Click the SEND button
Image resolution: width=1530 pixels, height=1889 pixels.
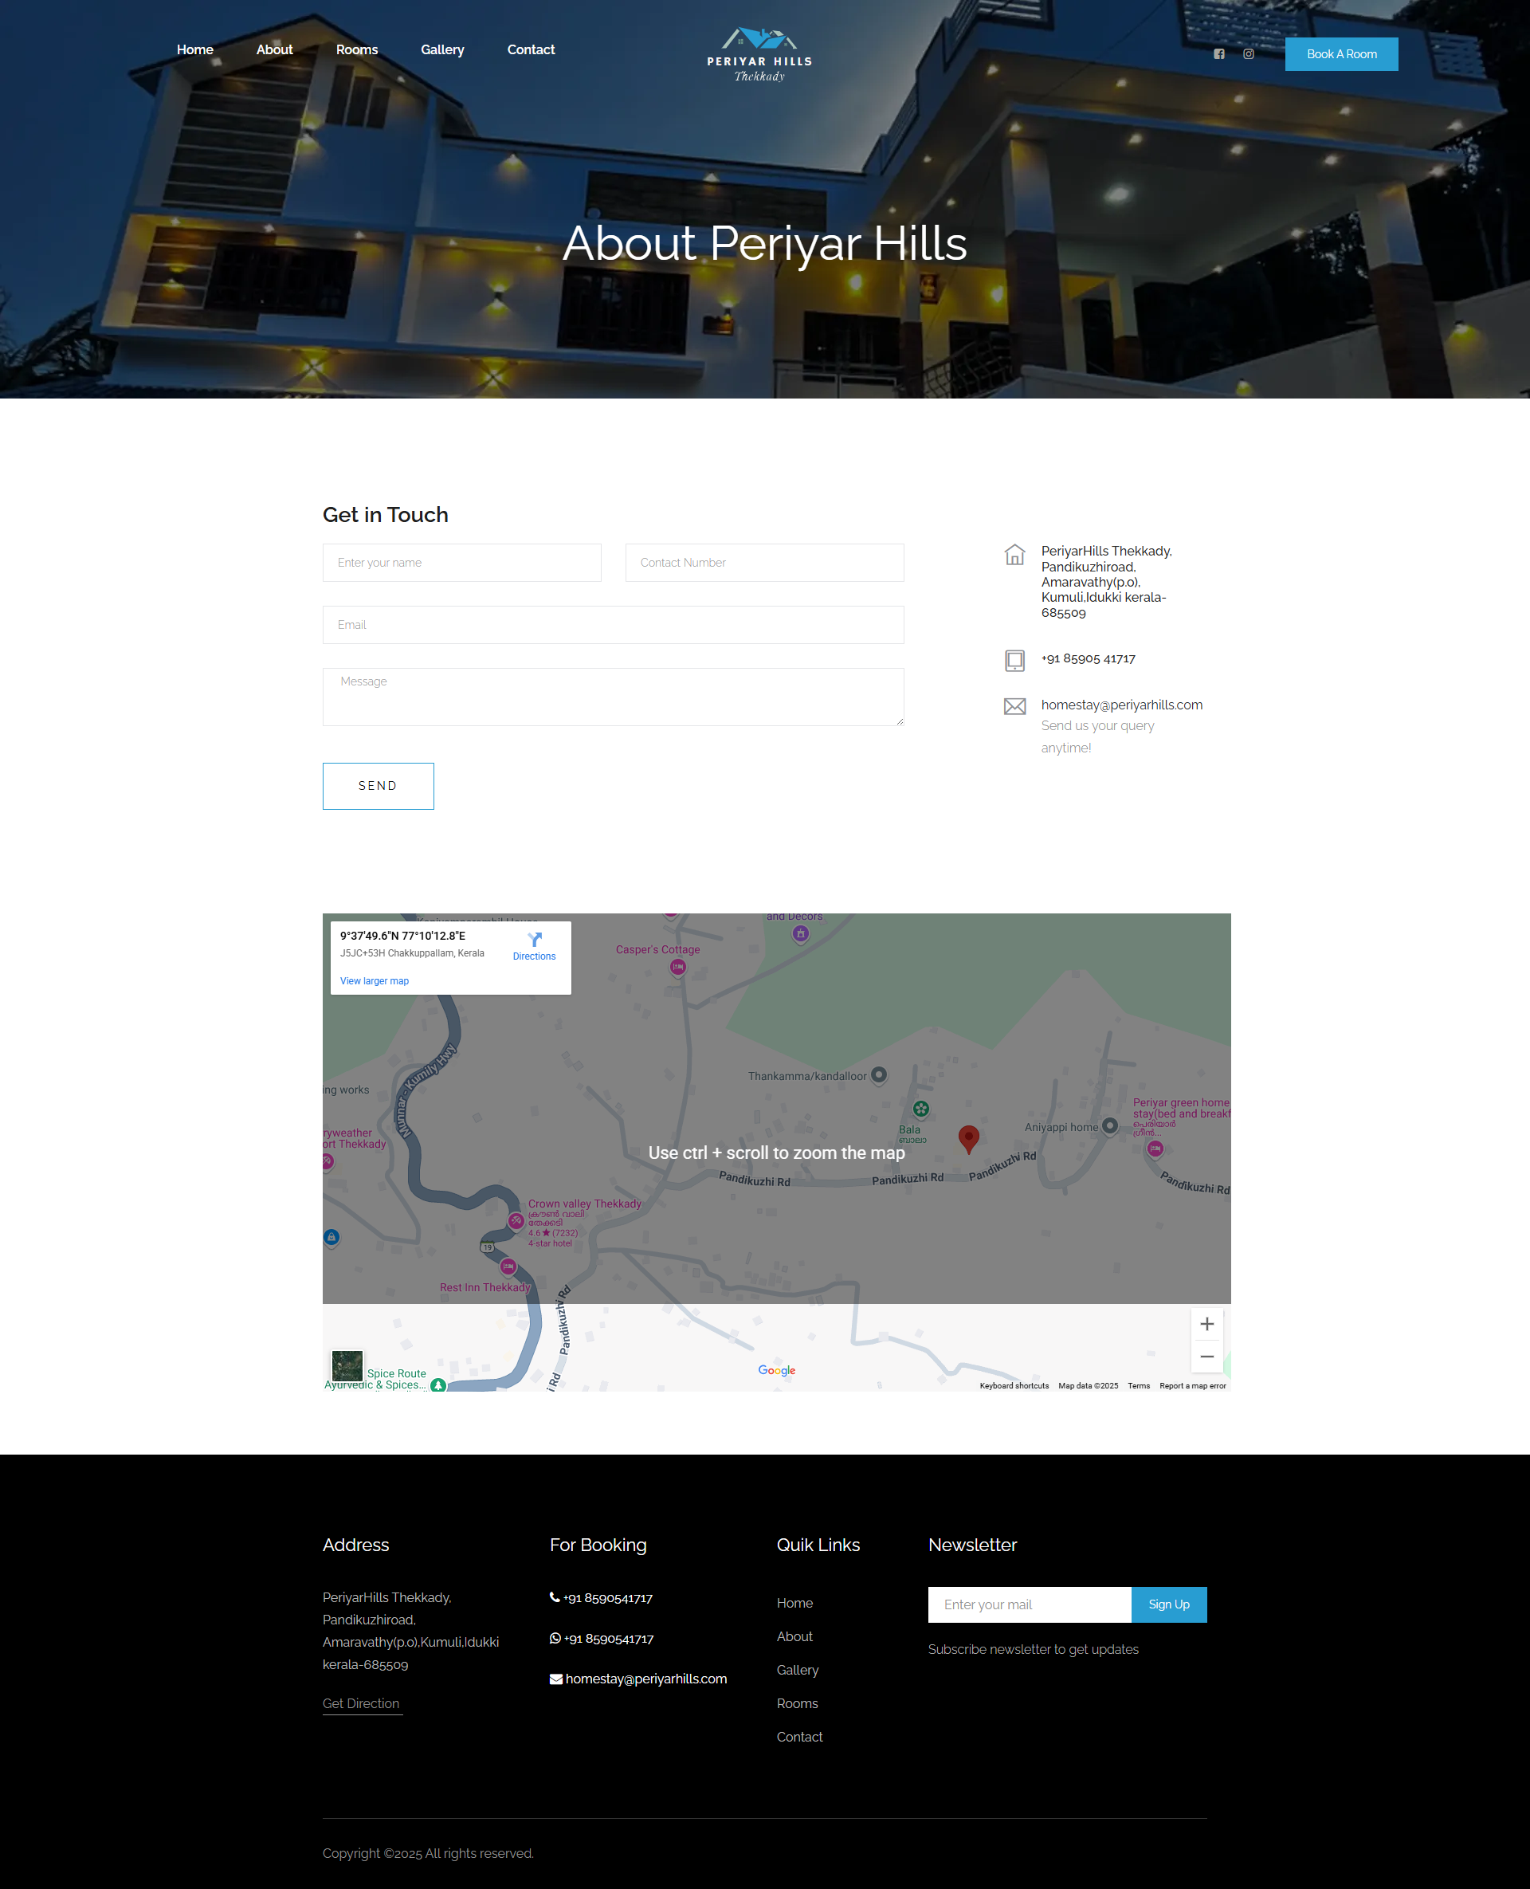(x=377, y=785)
